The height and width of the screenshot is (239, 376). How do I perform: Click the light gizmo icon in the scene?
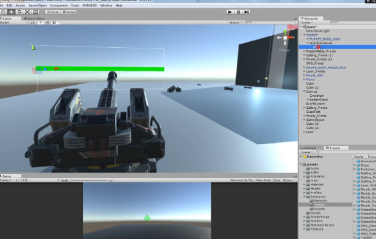coord(266,78)
